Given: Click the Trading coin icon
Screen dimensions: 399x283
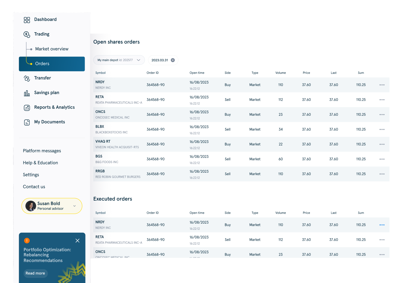Looking at the screenshot, I should 27,35.
